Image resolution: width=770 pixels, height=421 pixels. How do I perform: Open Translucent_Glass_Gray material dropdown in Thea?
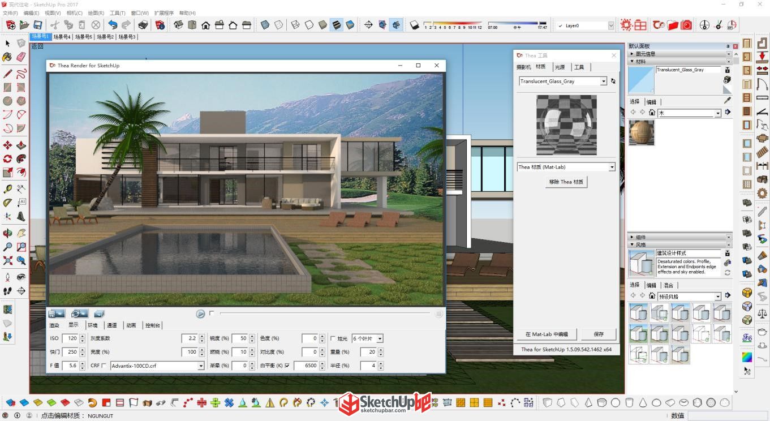tap(604, 81)
